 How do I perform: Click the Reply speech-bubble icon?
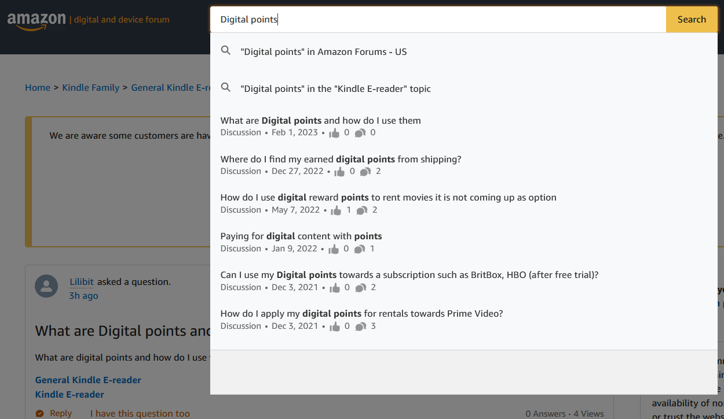click(41, 413)
